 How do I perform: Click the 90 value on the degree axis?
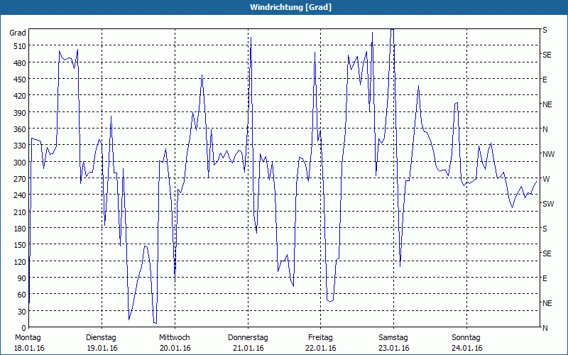coord(21,278)
